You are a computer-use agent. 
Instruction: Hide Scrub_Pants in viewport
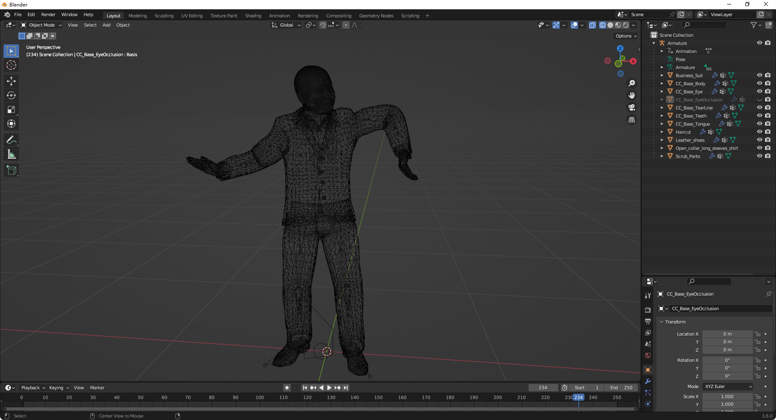(x=759, y=156)
